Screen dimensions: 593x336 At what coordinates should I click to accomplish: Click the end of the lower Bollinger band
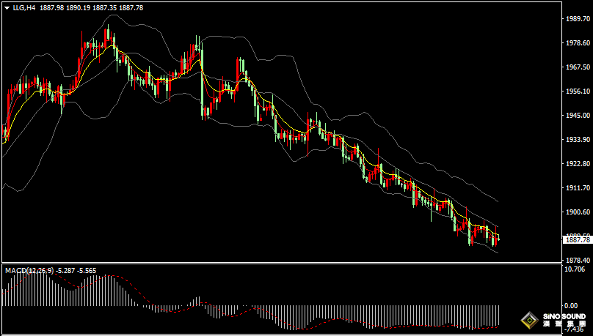coord(498,253)
